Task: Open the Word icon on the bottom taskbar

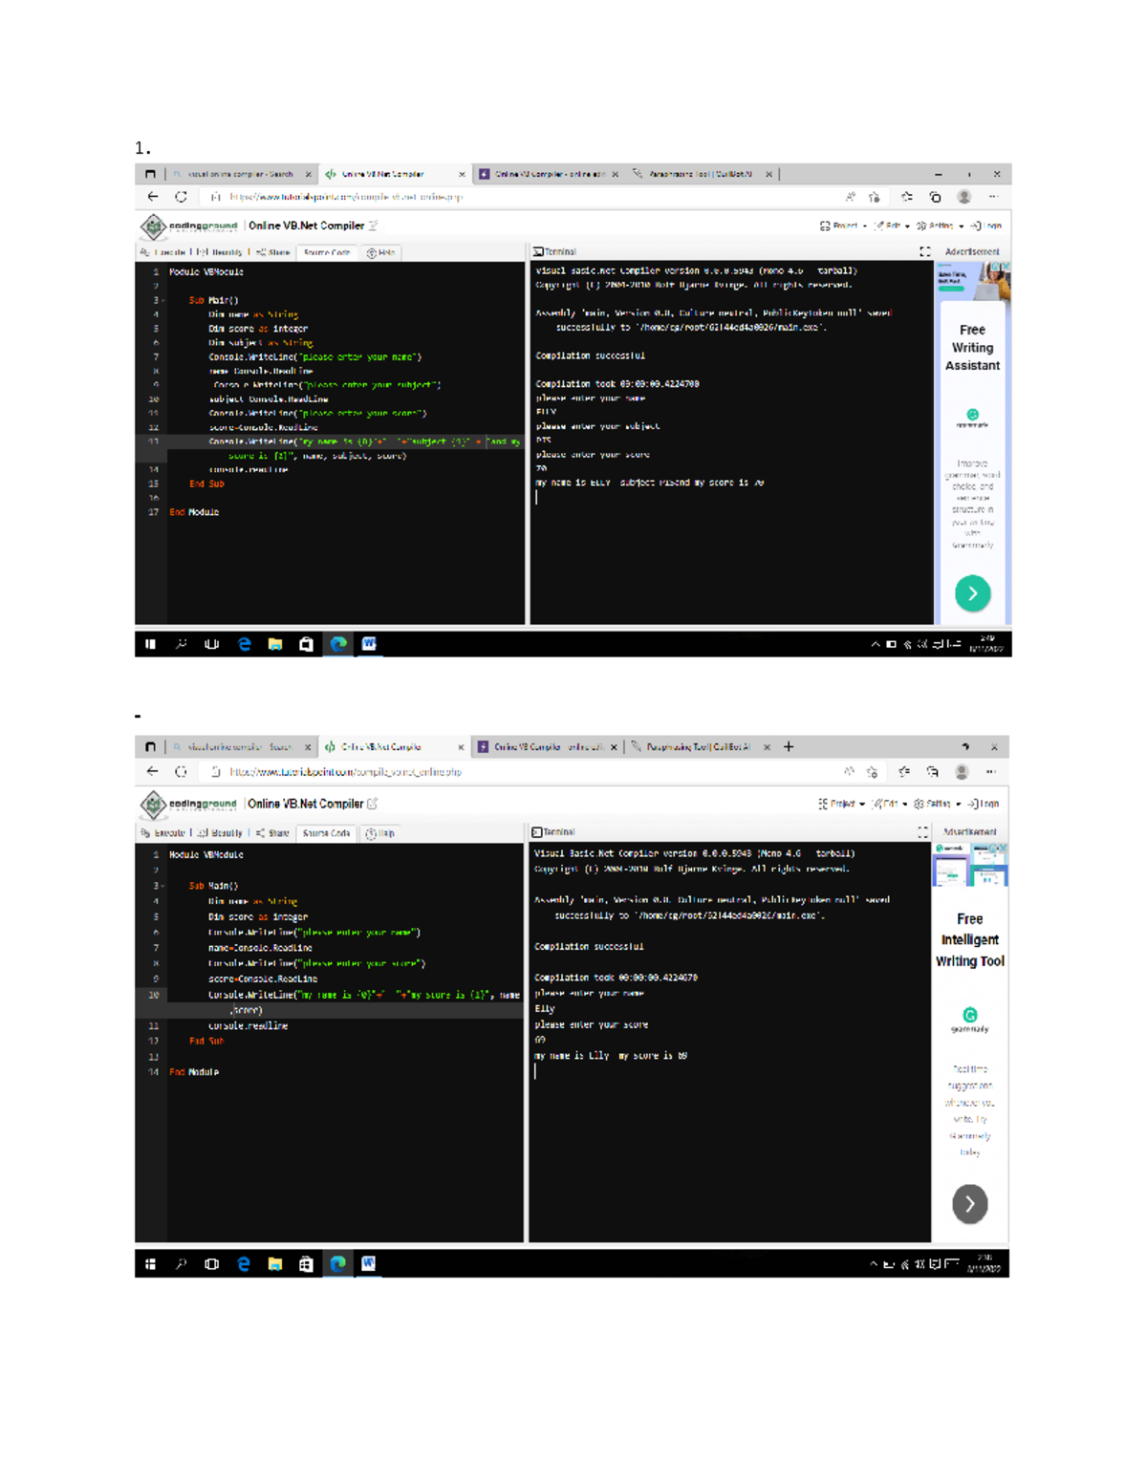Action: click(368, 1264)
